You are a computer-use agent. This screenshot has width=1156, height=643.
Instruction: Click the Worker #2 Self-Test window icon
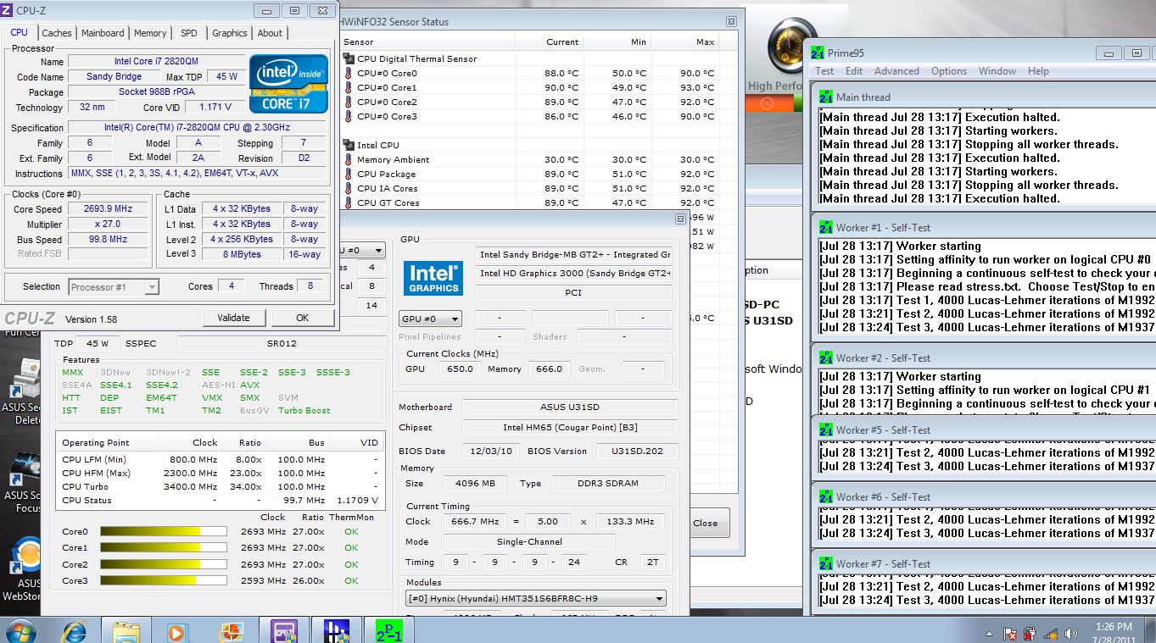826,358
